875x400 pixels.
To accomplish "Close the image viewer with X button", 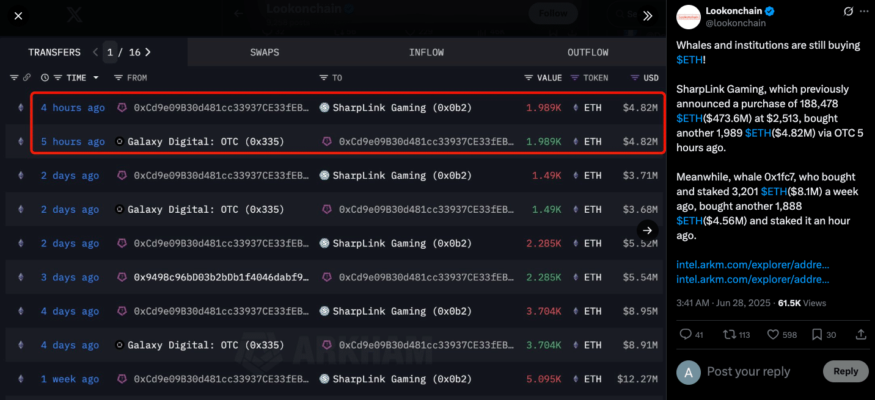I will 18,16.
